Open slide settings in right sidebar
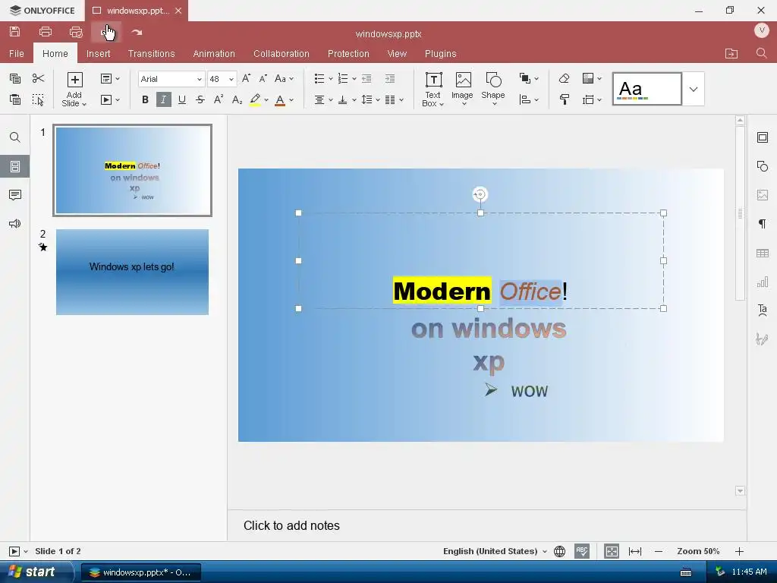Image resolution: width=777 pixels, height=583 pixels. click(x=762, y=137)
